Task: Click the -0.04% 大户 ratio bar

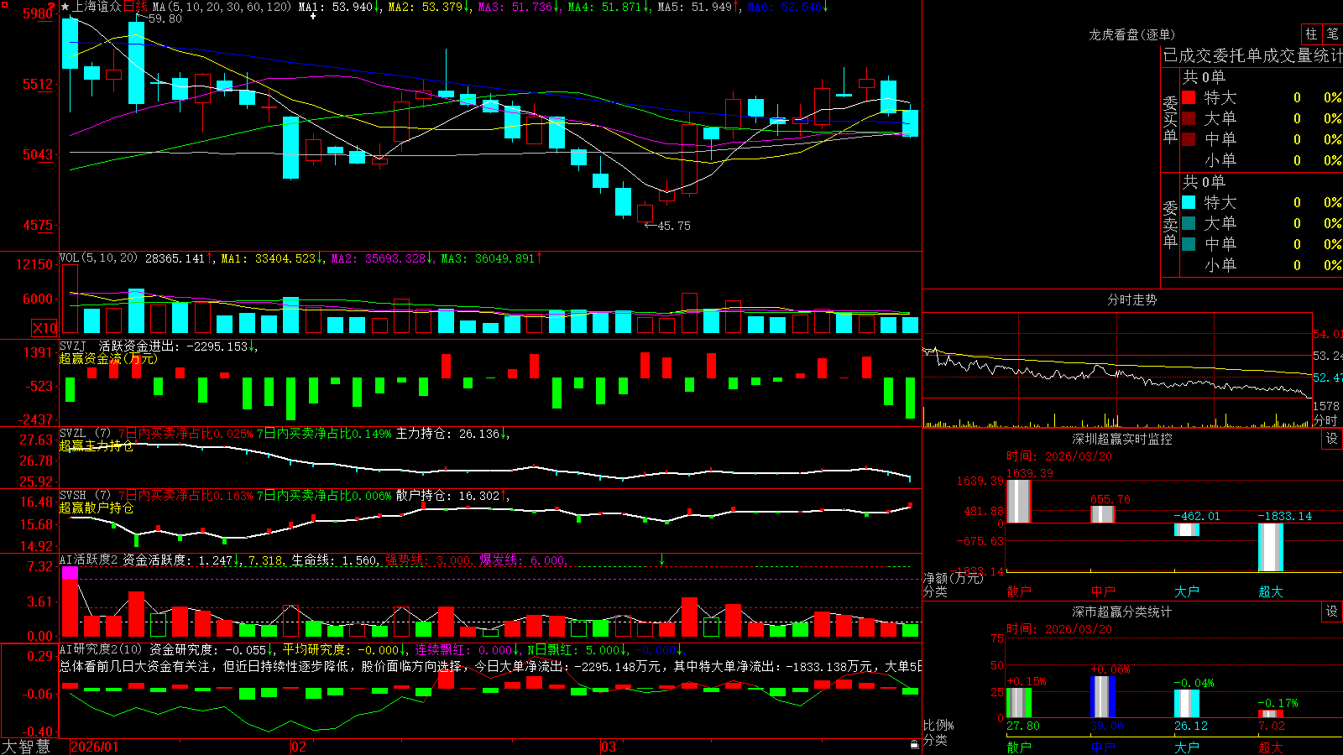Action: pyautogui.click(x=1187, y=704)
